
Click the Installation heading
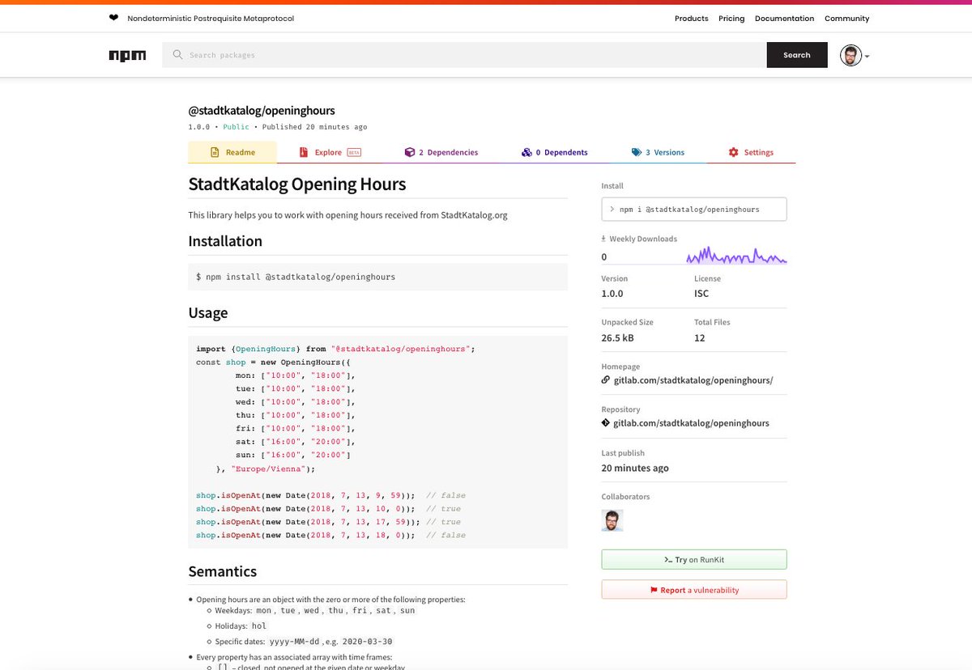click(x=225, y=241)
